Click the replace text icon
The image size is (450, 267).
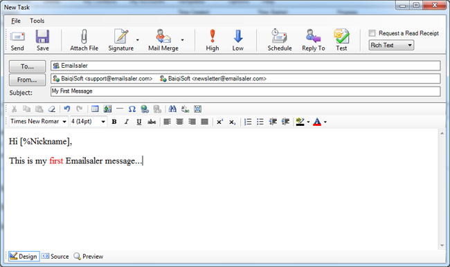point(185,109)
